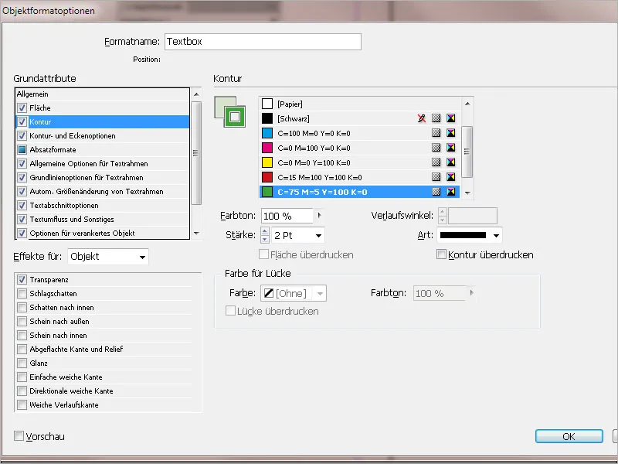Toggle the Textabschnittoptionen checkbox
Screen dimensions: 618x464
22,205
